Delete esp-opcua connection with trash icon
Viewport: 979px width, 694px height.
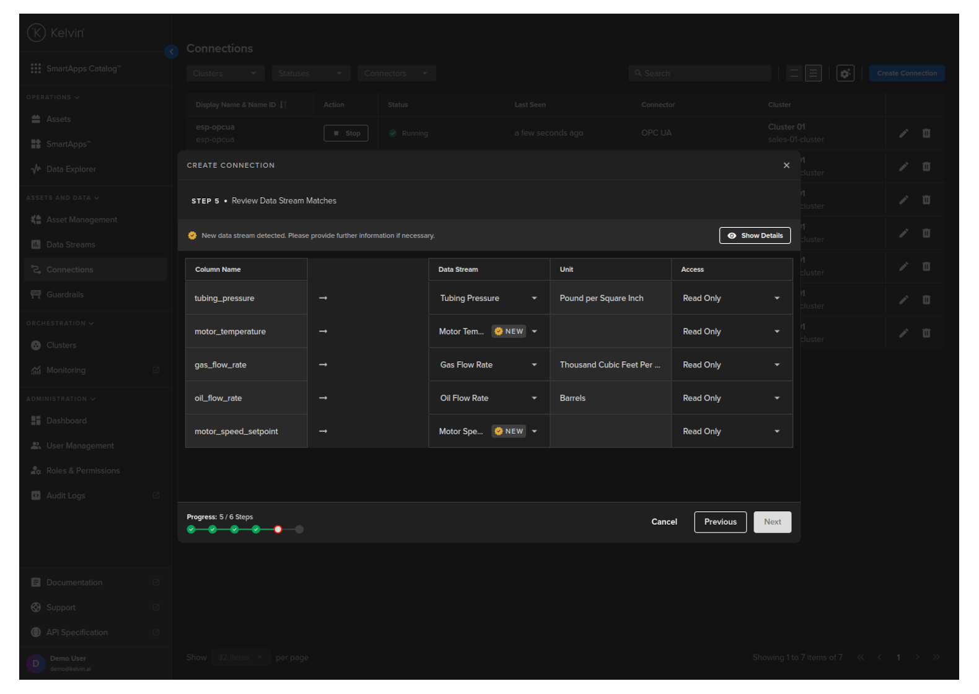tap(926, 133)
